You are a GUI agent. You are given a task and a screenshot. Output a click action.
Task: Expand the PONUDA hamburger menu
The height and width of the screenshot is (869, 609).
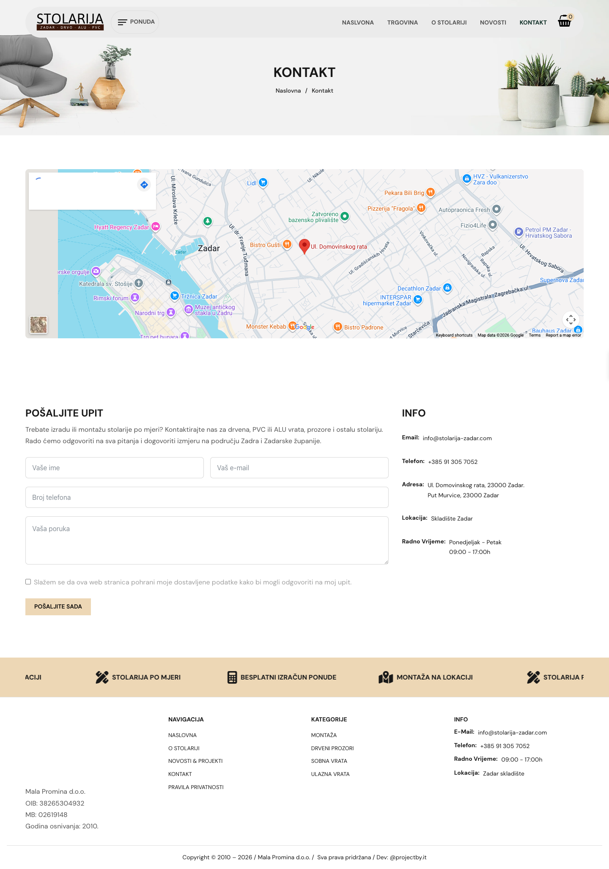(x=135, y=22)
